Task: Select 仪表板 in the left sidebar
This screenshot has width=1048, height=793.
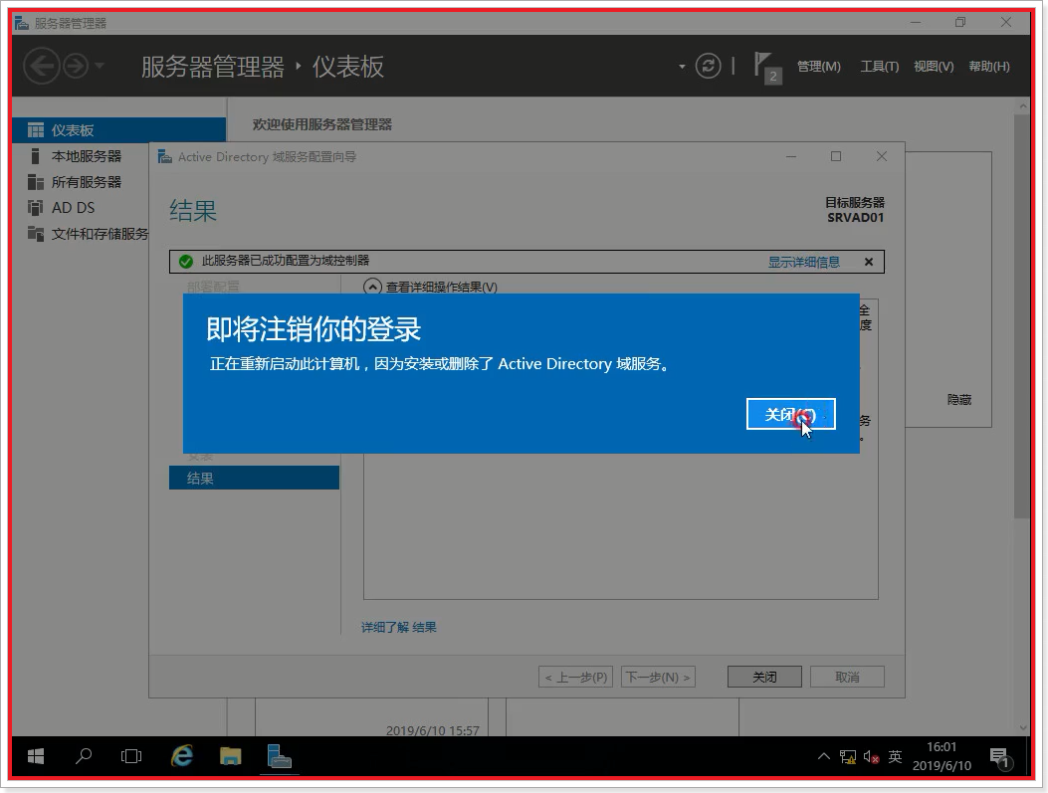Action: [119, 130]
